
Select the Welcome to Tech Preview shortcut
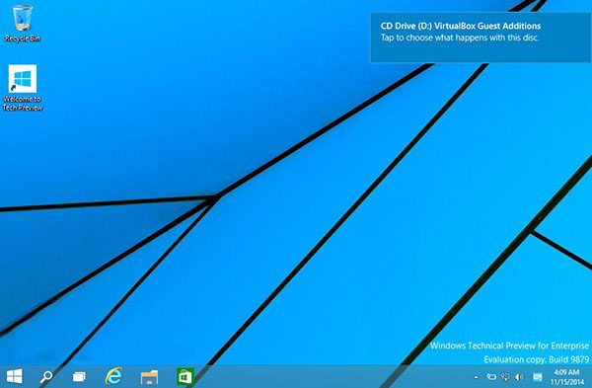[23, 88]
